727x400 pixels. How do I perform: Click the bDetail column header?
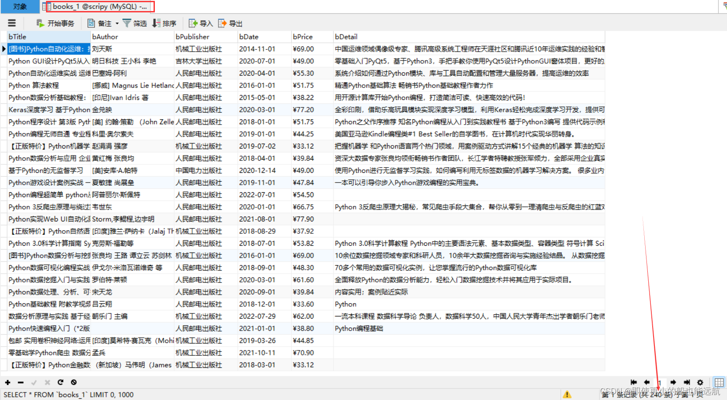[x=469, y=37]
